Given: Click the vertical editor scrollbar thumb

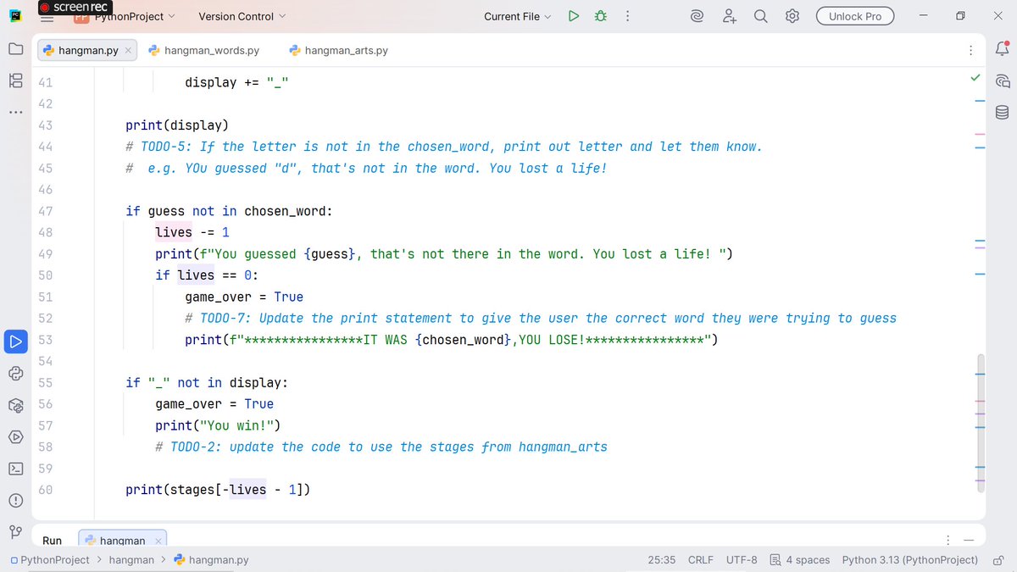Looking at the screenshot, I should (981, 424).
